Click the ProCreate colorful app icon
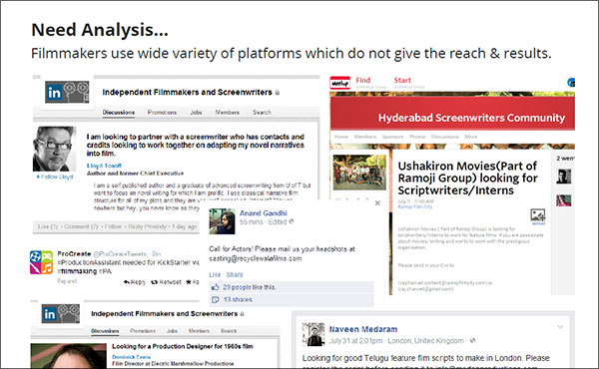Screen dimensions: 599x369 click(x=41, y=262)
